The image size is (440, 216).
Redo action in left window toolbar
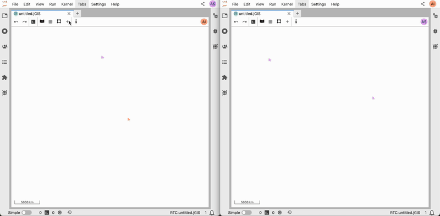coord(25,21)
